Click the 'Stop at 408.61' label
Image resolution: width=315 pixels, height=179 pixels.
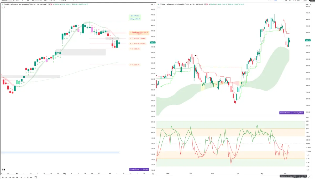tap(135, 19)
